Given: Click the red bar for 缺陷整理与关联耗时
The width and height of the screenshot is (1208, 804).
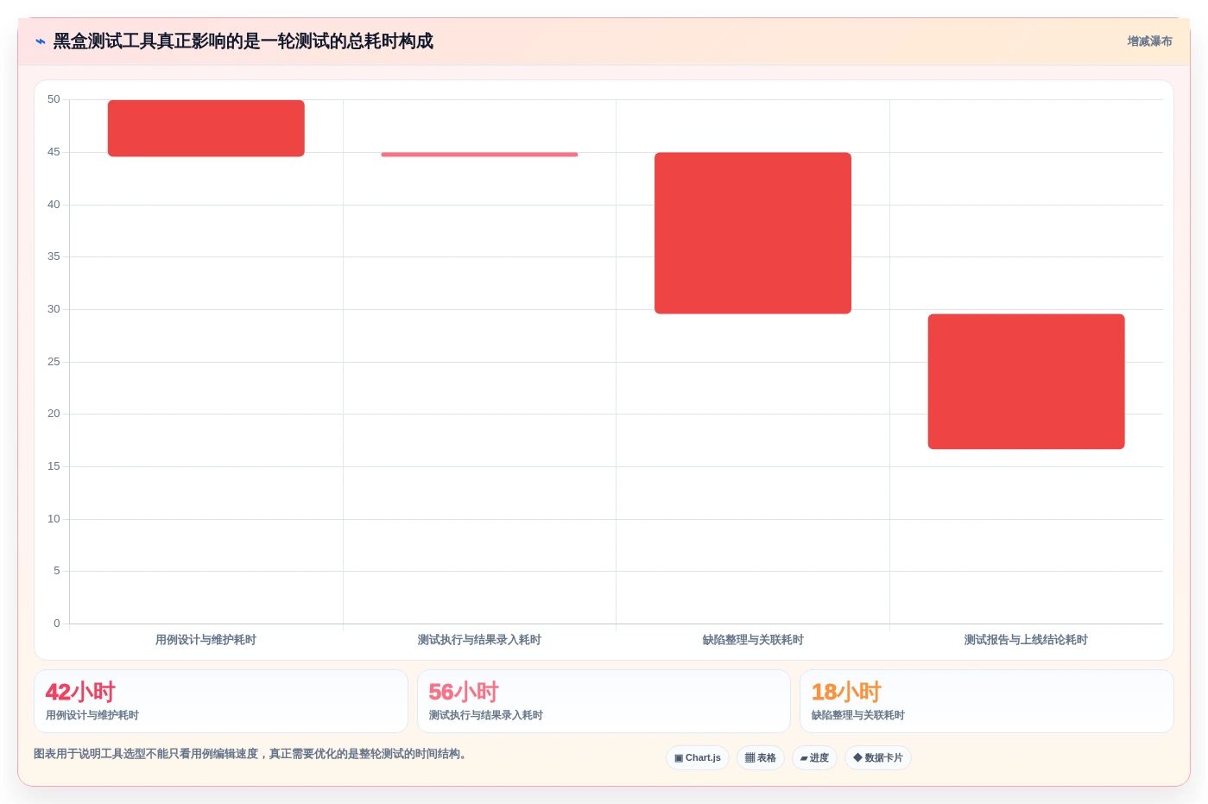Looking at the screenshot, I should coord(753,233).
